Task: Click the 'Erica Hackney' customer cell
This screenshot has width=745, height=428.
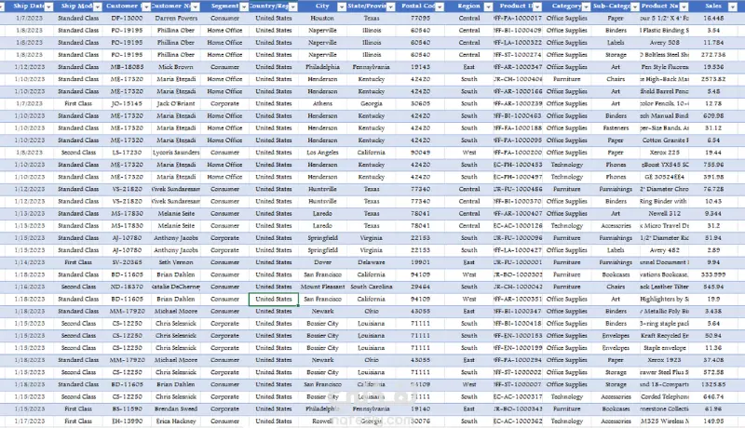Action: (x=176, y=421)
